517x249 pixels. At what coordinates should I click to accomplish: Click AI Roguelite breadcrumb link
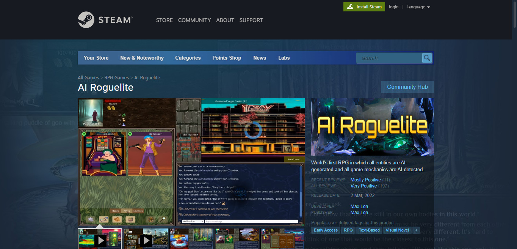(x=147, y=77)
